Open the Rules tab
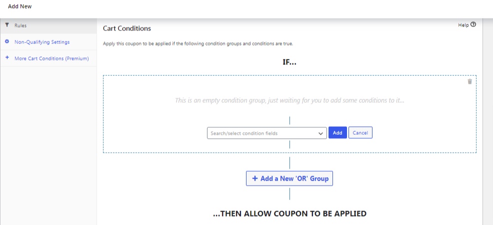 click(20, 25)
